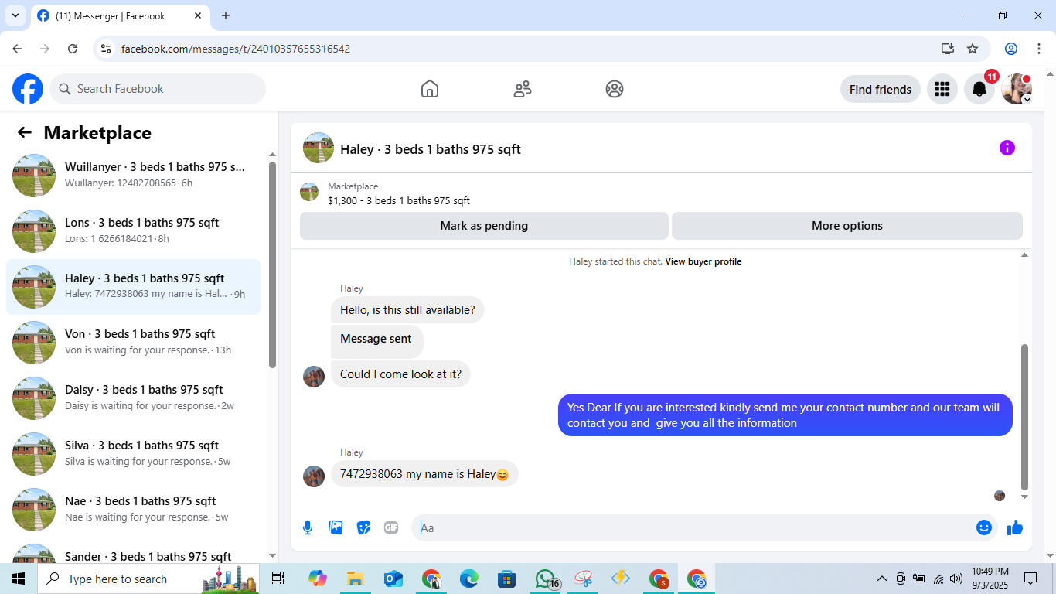Reload the page in the browser
The width and height of the screenshot is (1056, 594).
tap(73, 49)
